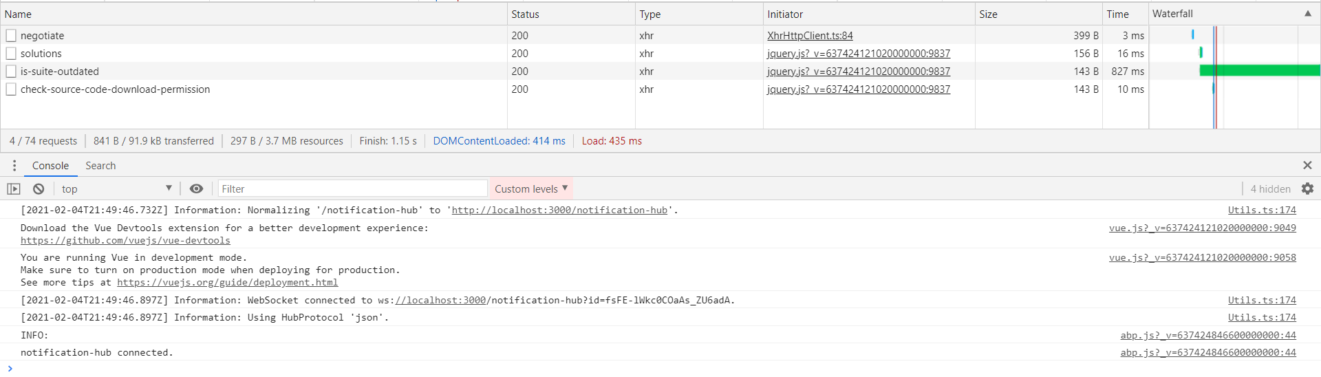Focus the console Filter input field
The image size is (1321, 377).
click(x=352, y=188)
